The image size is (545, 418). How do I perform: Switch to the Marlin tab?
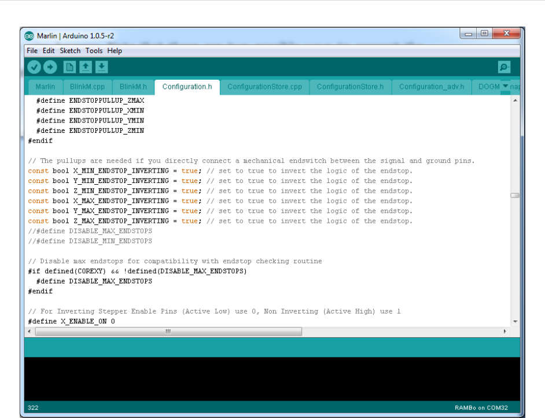point(45,87)
